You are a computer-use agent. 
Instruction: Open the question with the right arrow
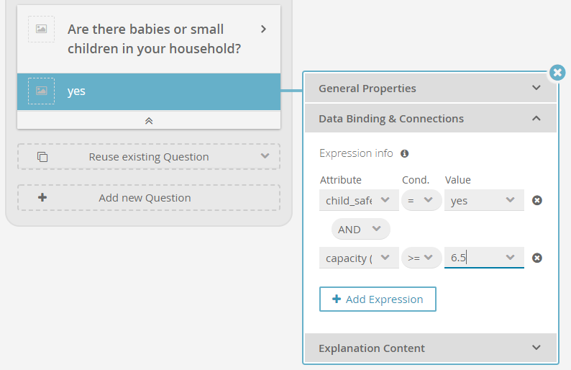[x=264, y=29]
